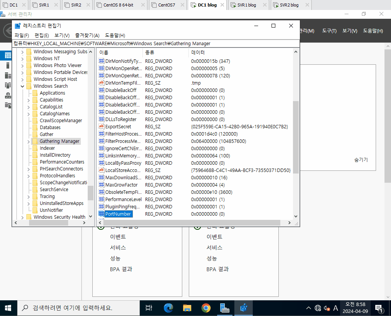Click the DWORD icon beside PortNumber
Screen dimensions: 391x316
pyautogui.click(x=101, y=214)
